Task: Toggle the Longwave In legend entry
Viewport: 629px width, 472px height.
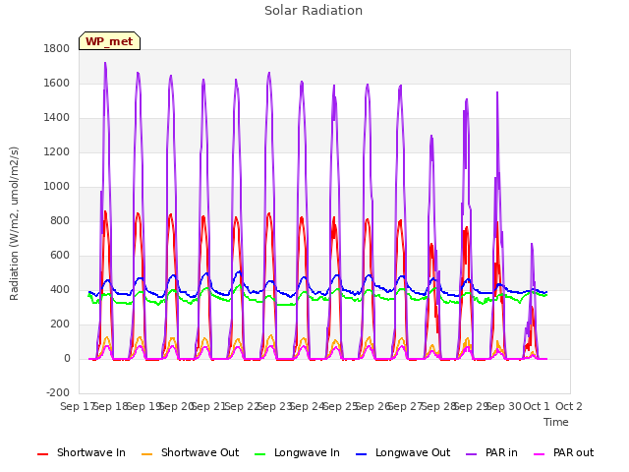Action: click(297, 452)
